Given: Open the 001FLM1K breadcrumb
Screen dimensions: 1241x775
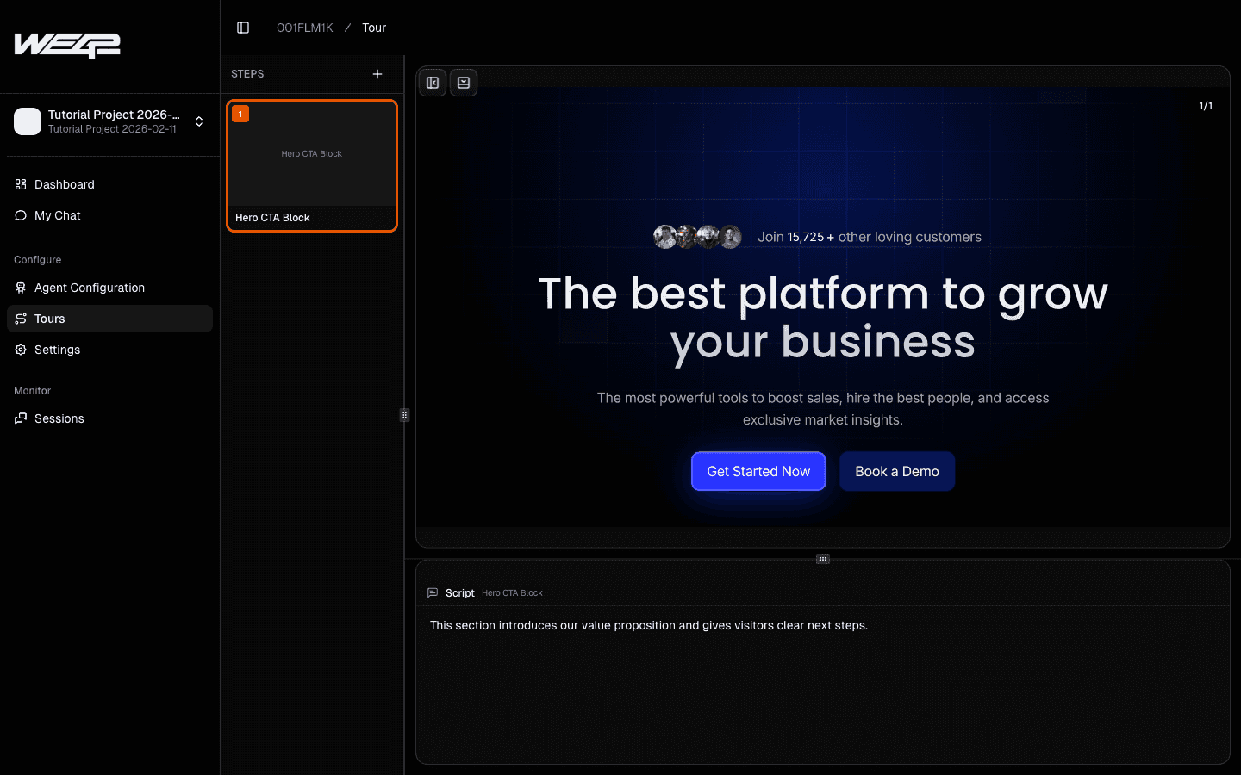Looking at the screenshot, I should [x=304, y=27].
